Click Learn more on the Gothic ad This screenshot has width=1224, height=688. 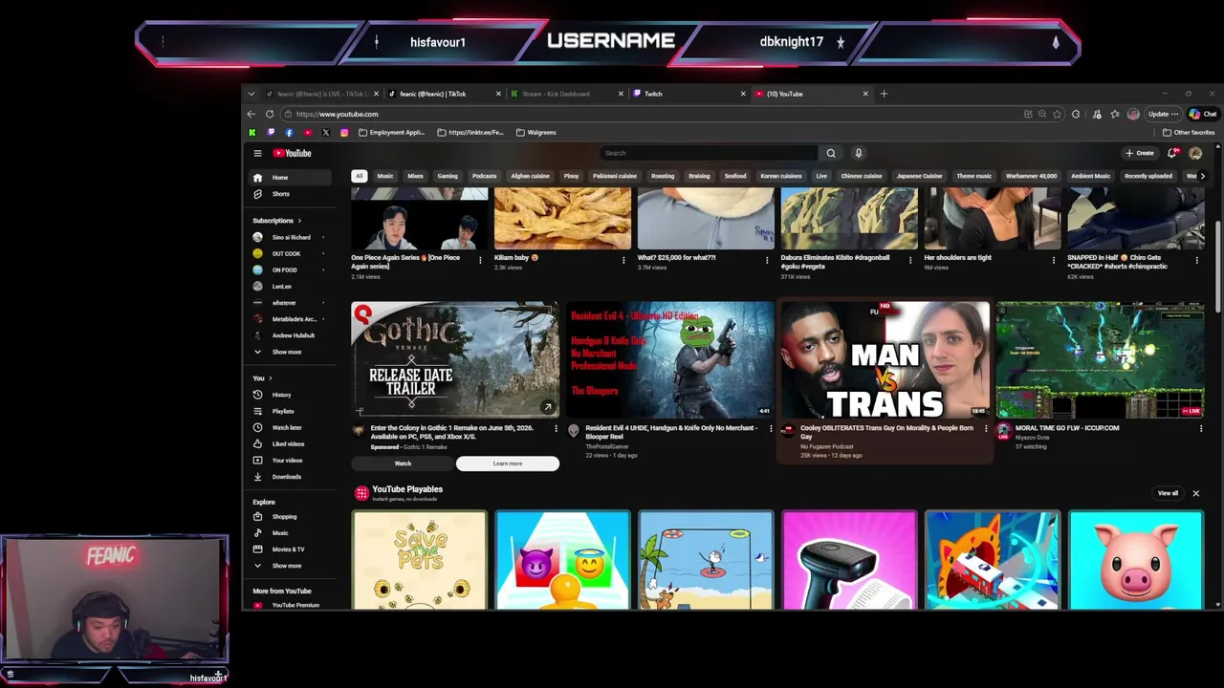tap(508, 463)
